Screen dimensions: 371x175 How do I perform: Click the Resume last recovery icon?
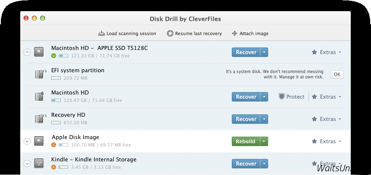(170, 33)
